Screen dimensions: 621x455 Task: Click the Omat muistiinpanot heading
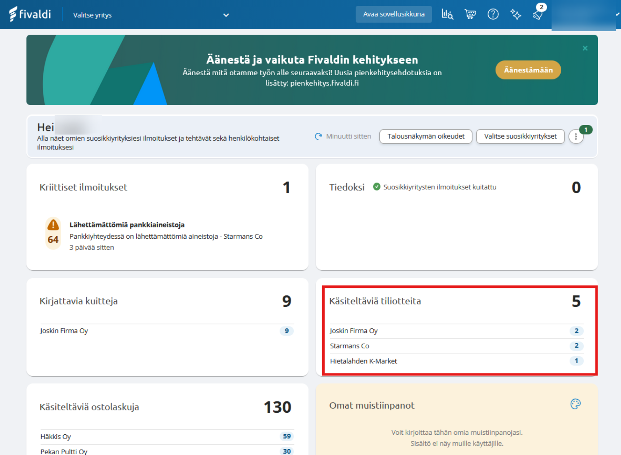coord(372,405)
